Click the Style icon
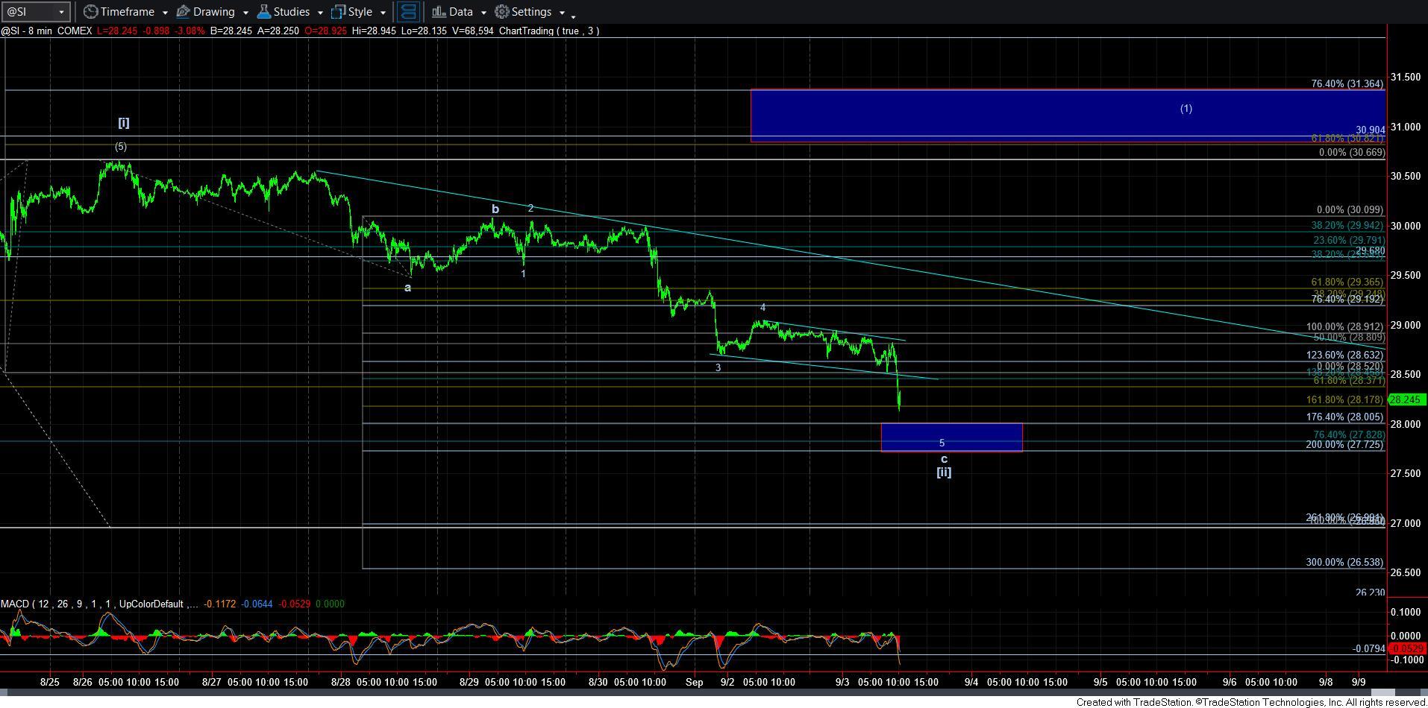 click(338, 12)
